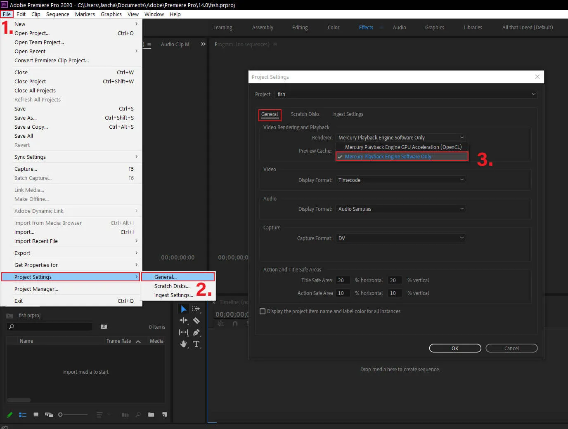This screenshot has height=429, width=568.
Task: Toggle project writable green pencil icon
Action: [x=9, y=415]
